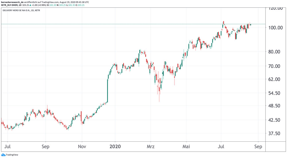Click the 100.00 price scale label
The image size is (287, 158).
point(275,27)
